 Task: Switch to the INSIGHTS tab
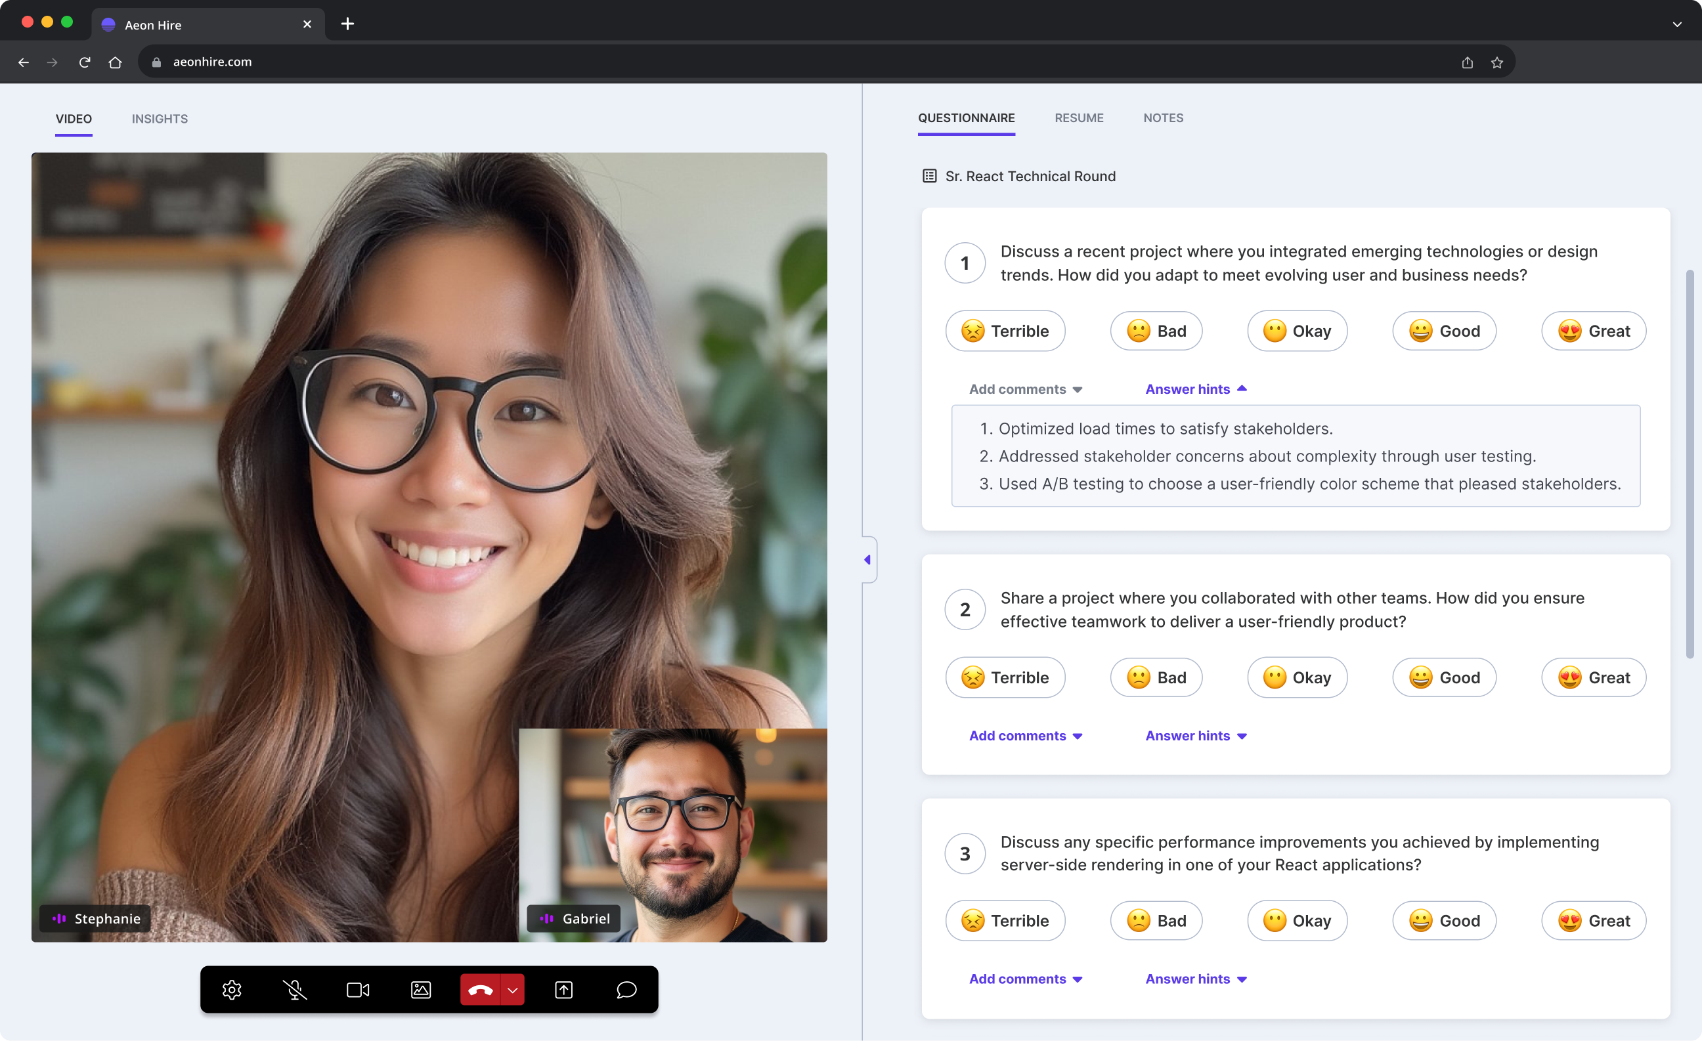point(160,119)
